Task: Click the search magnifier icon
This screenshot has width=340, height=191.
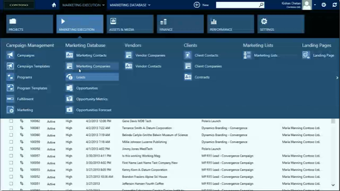Action: click(x=261, y=5)
